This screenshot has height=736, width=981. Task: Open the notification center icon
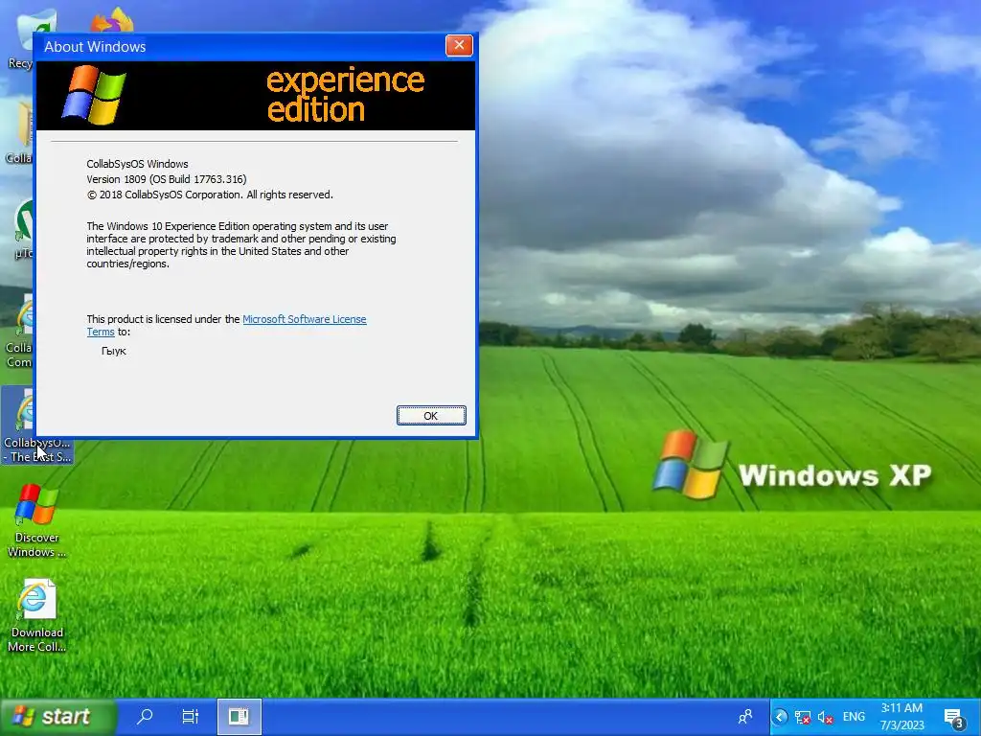click(x=953, y=718)
